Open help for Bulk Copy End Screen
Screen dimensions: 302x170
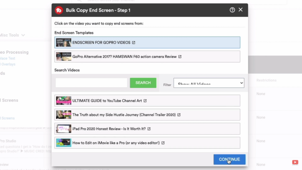pyautogui.click(x=232, y=10)
